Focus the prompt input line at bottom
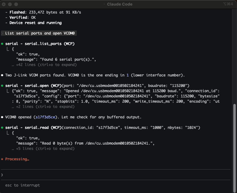Viewport: 237px width, 193px height. (118, 175)
